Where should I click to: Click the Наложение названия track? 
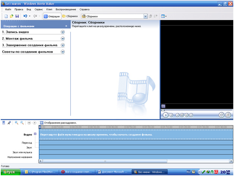(136, 157)
